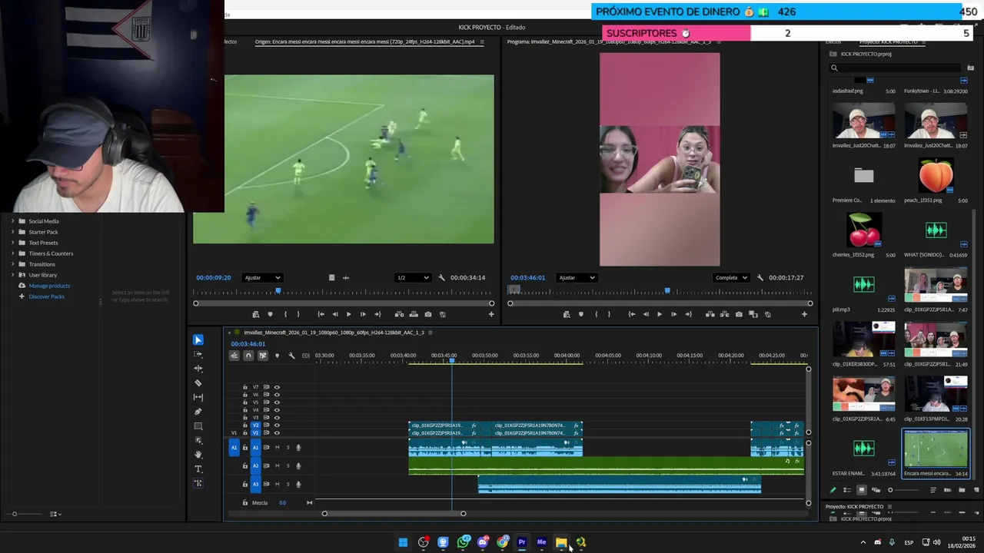Click the Source monitor scrub playhead
This screenshot has height=553, width=984.
pos(278,291)
